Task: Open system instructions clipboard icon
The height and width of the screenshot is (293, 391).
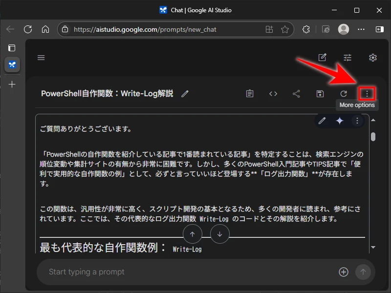Action: [250, 94]
